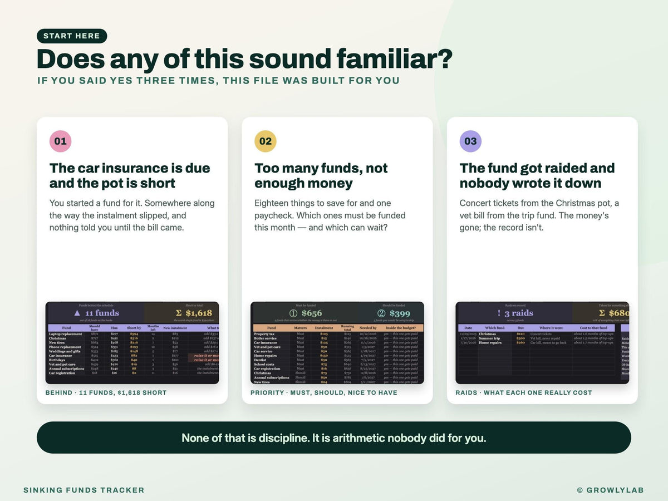
Task: Click the 'Birthdays' fund row
Action: [134, 360]
